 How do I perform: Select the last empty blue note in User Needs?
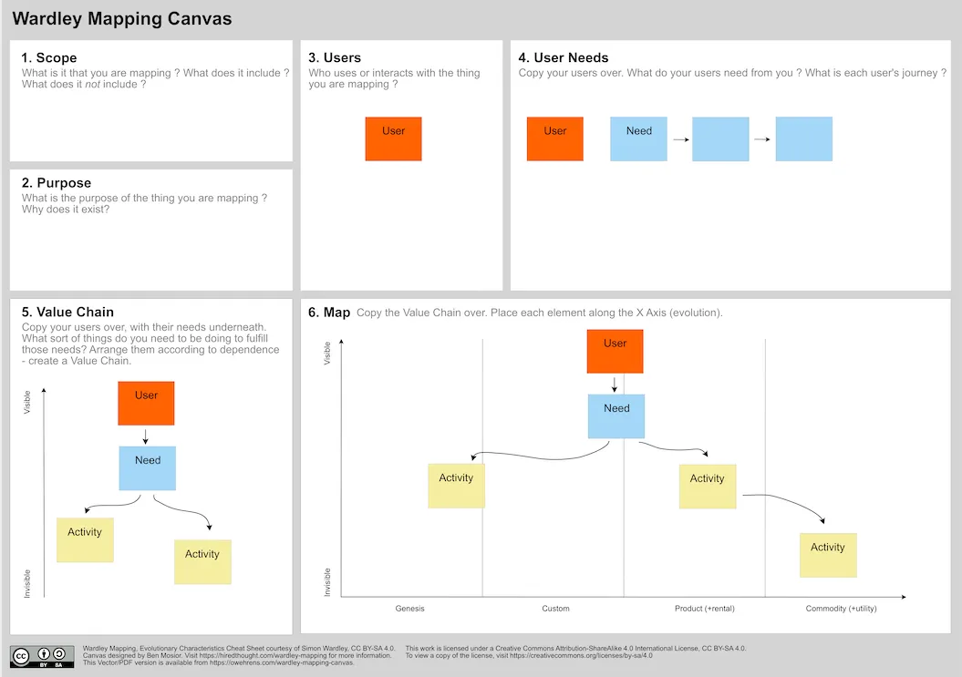(x=804, y=139)
